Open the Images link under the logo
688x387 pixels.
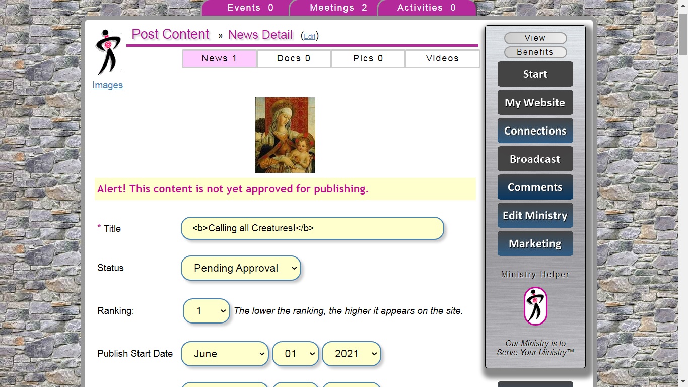[x=107, y=85]
